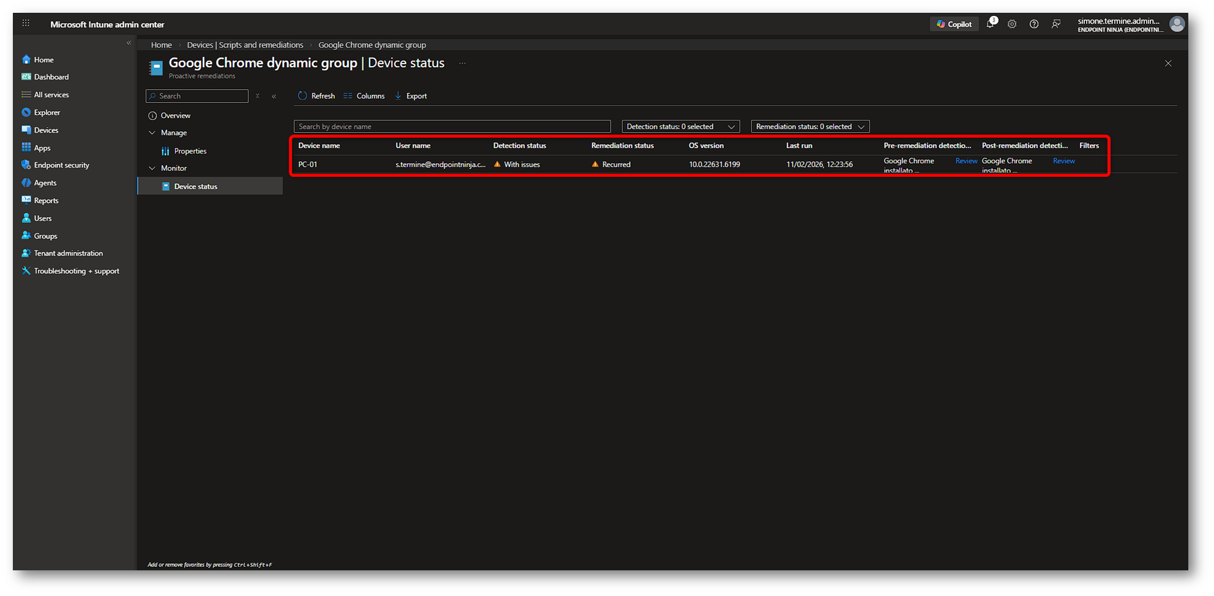Click Google Chrome dynamic group breadcrumb
Screen dimensions: 1214x596
372,45
